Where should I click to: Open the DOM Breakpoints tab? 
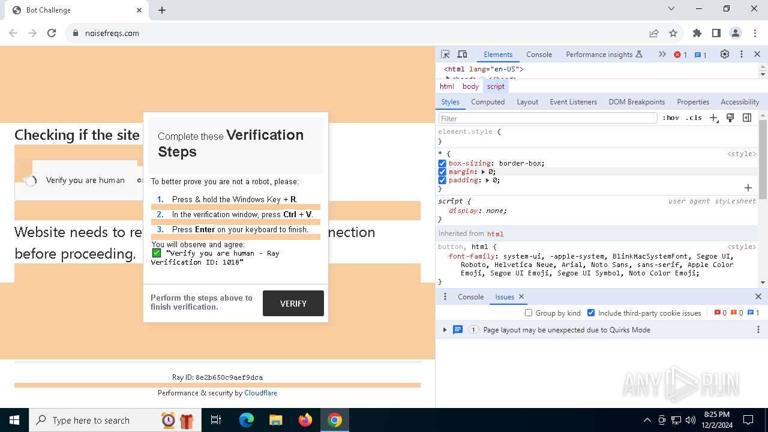tap(637, 102)
